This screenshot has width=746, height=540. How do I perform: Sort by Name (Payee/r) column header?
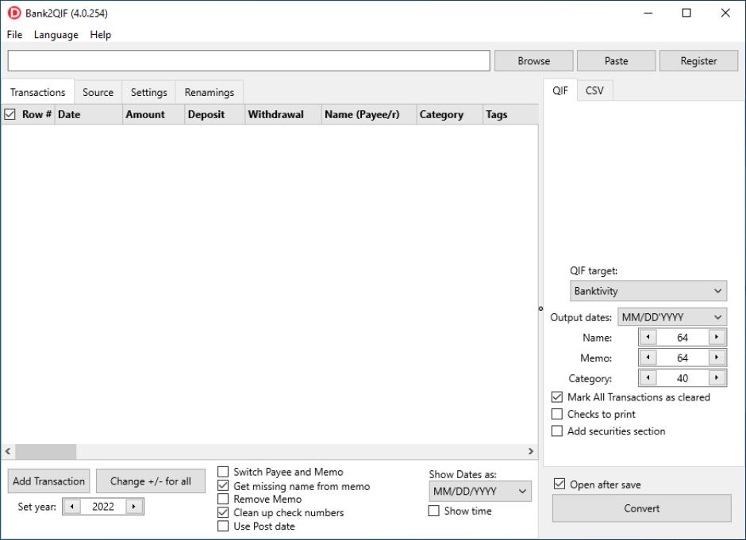(369, 114)
